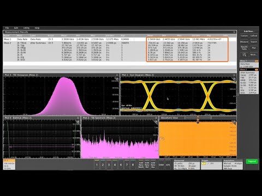Turn on channel 6
262x196 pixels.
121,164
